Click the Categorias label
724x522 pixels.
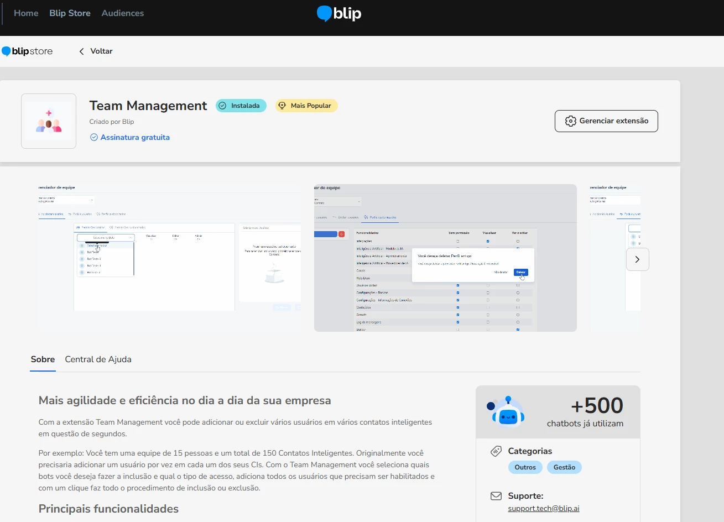coord(530,451)
